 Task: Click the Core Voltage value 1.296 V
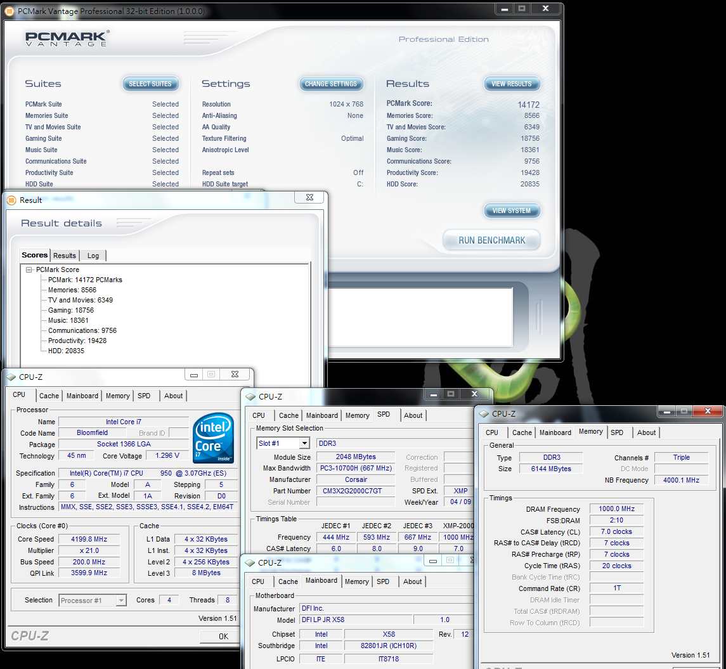click(167, 455)
